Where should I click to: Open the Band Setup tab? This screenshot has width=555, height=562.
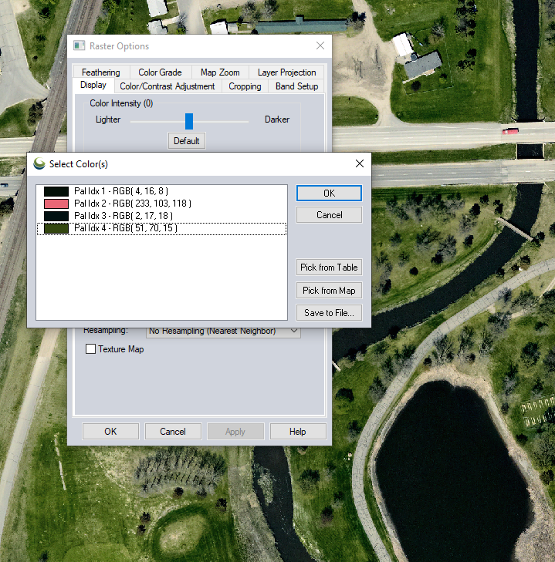[297, 86]
